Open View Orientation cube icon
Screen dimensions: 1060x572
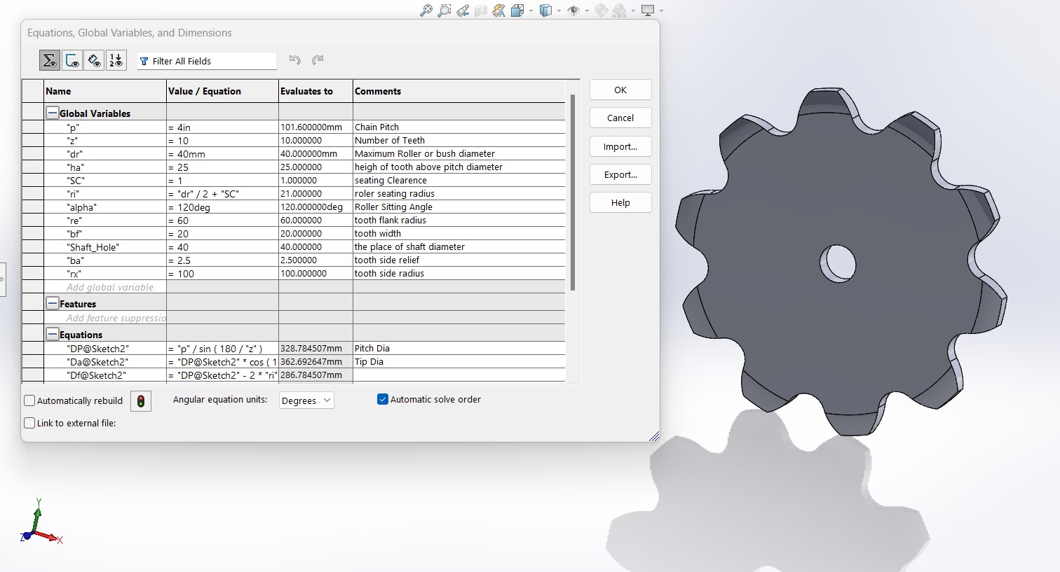[517, 11]
